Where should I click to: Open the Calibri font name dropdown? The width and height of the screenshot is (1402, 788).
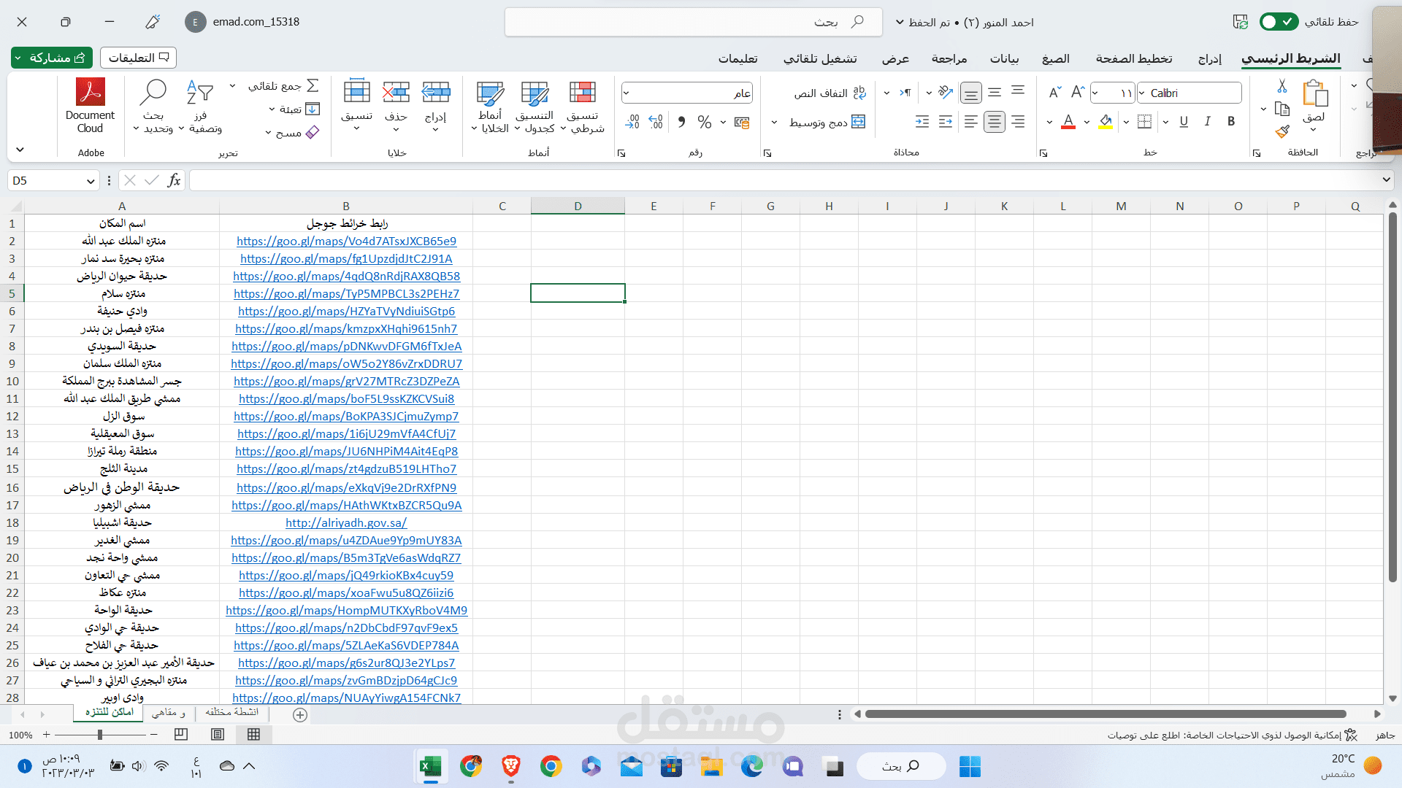point(1142,93)
